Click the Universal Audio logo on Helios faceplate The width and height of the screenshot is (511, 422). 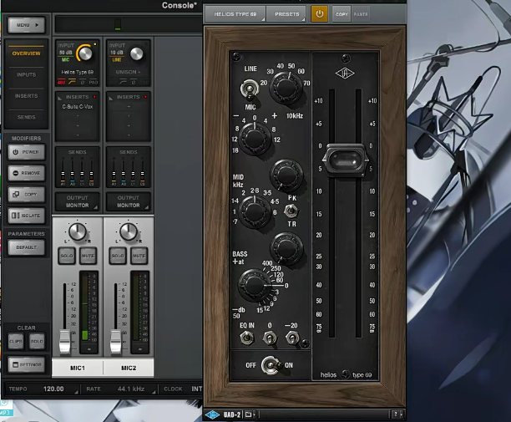pyautogui.click(x=345, y=74)
